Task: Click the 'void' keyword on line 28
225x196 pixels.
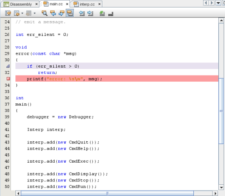Action: point(21,47)
